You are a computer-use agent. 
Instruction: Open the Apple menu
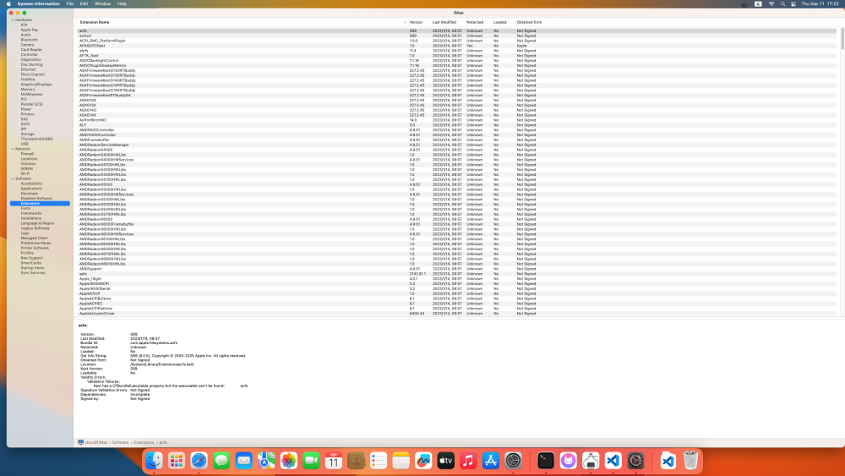click(8, 3)
